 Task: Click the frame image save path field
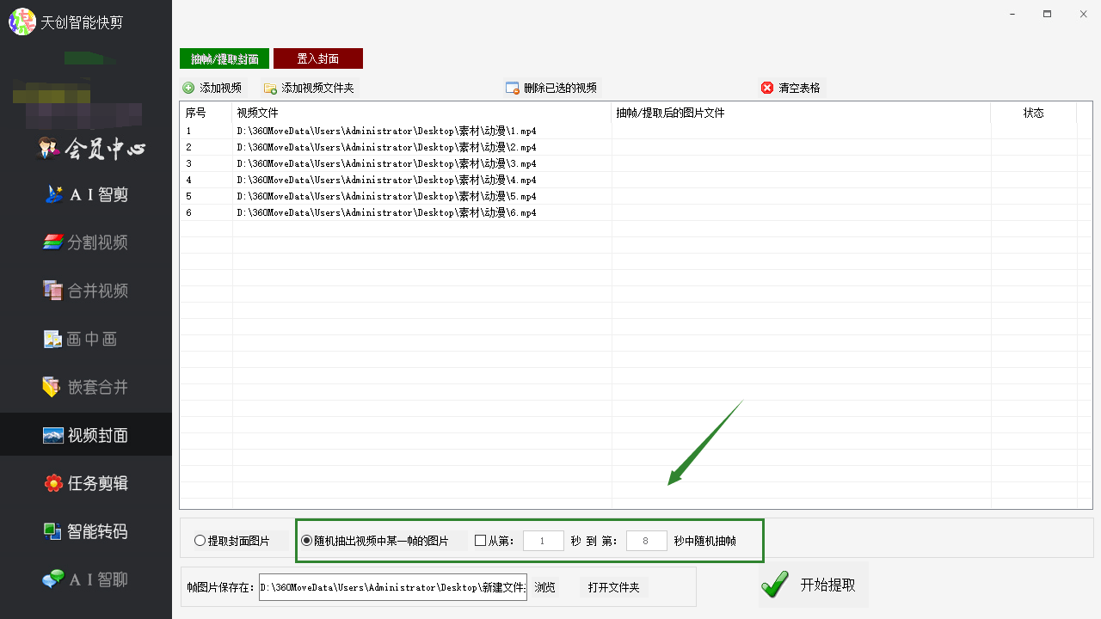pyautogui.click(x=393, y=588)
